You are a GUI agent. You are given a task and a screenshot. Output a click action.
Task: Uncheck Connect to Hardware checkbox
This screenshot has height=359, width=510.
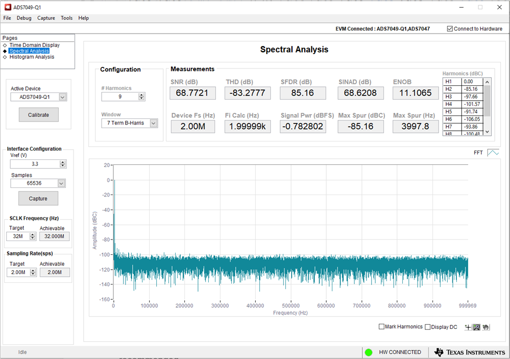click(x=449, y=29)
